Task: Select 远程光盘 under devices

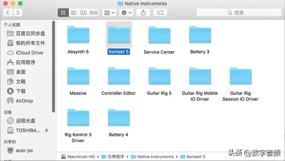Action: point(21,121)
